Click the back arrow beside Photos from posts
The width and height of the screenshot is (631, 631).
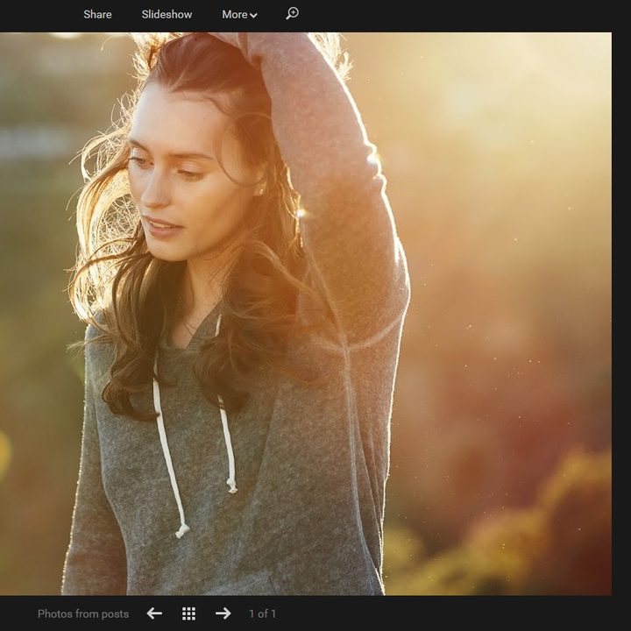tap(154, 613)
